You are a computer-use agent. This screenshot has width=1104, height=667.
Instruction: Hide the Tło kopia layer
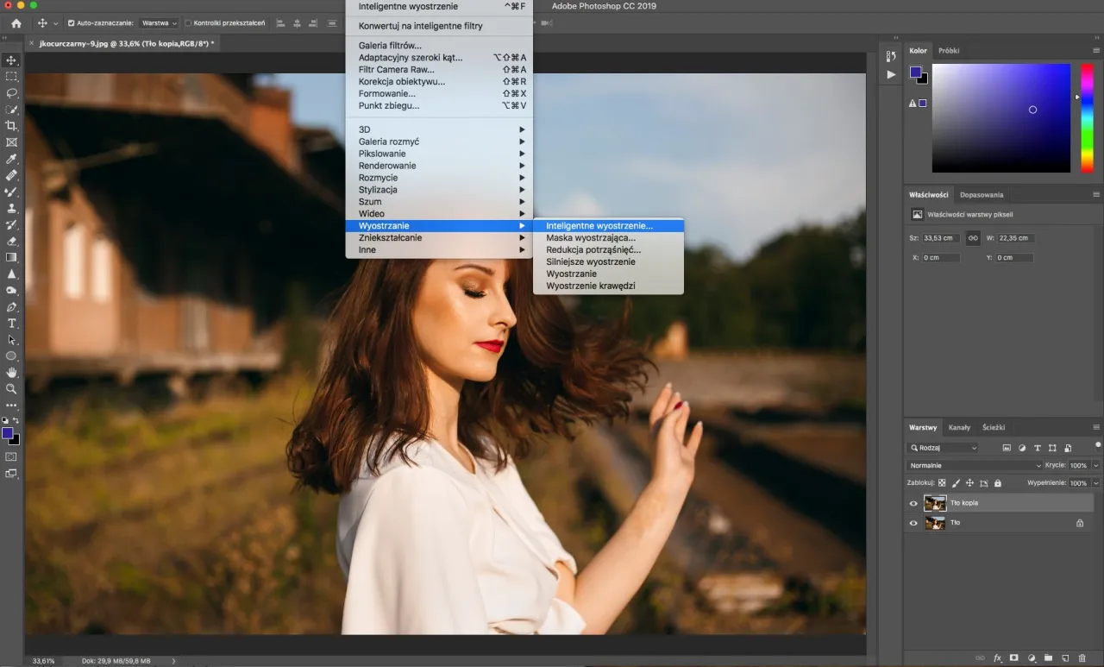click(x=913, y=502)
